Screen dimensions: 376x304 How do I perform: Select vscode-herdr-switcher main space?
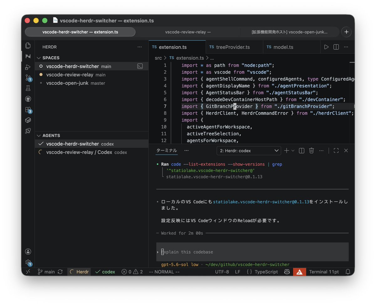91,66
